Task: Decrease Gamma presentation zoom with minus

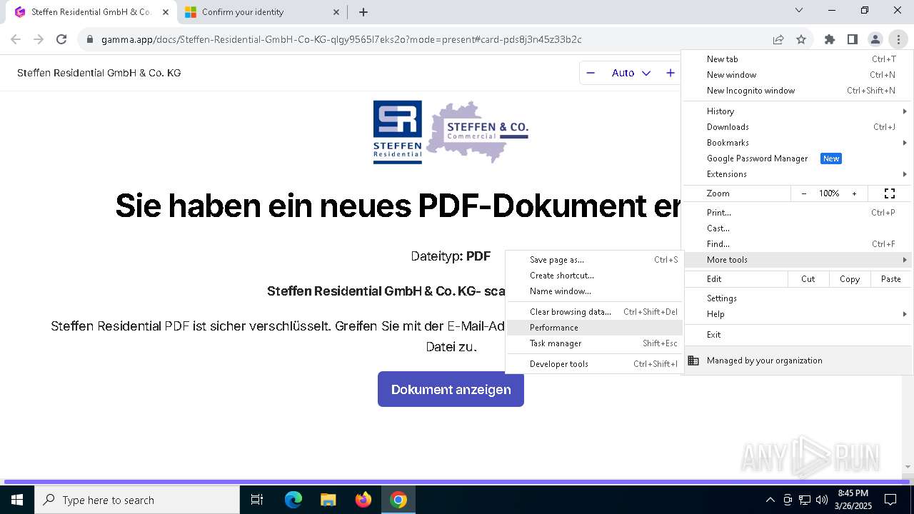Action: click(x=591, y=73)
